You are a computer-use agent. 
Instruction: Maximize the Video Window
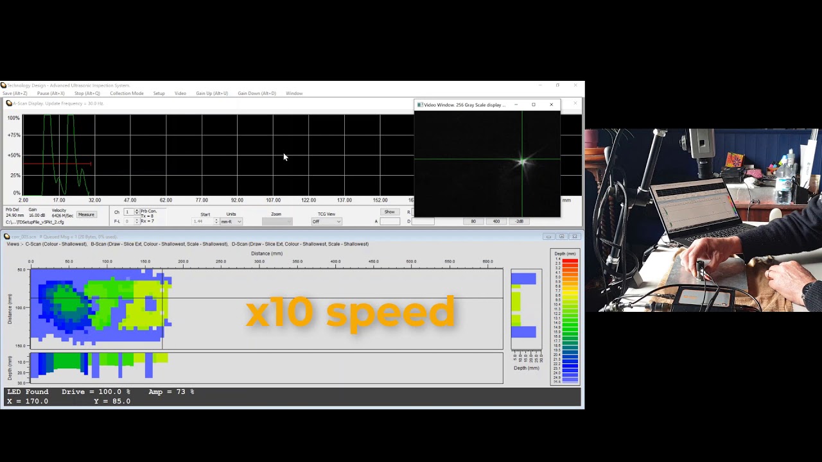tap(533, 105)
